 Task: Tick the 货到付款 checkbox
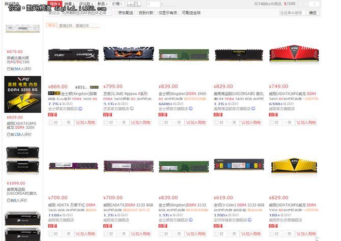click(136, 13)
